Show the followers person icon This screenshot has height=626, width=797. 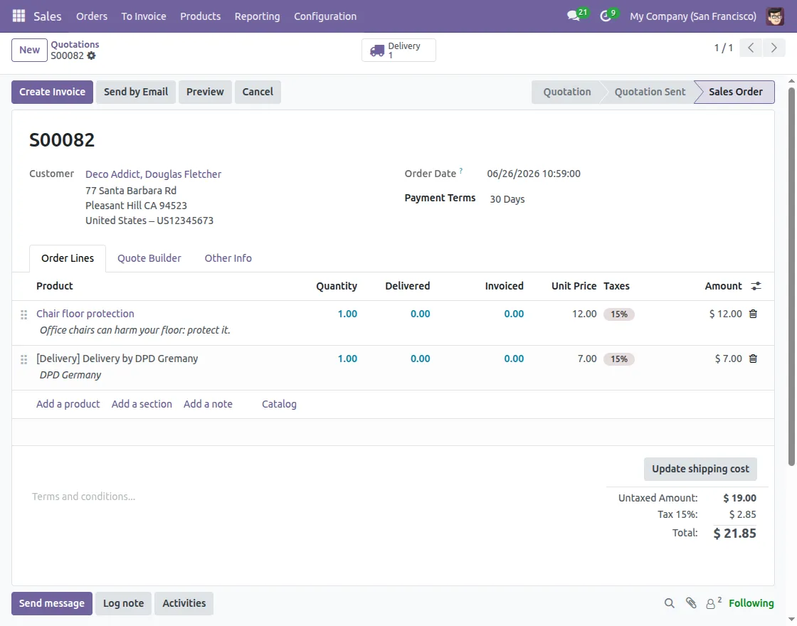[711, 604]
